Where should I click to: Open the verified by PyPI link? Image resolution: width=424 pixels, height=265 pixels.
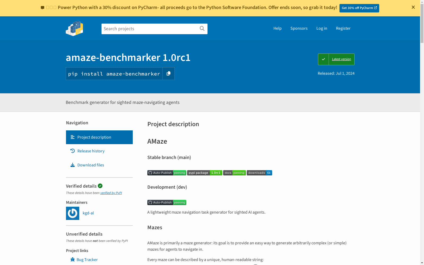pos(111,193)
